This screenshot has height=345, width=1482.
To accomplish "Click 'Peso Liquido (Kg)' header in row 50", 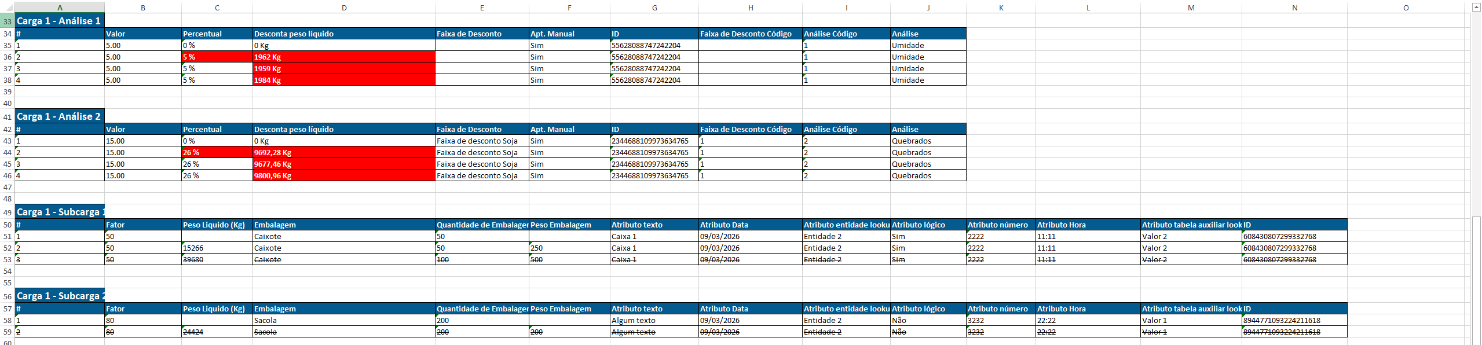I will 217,225.
